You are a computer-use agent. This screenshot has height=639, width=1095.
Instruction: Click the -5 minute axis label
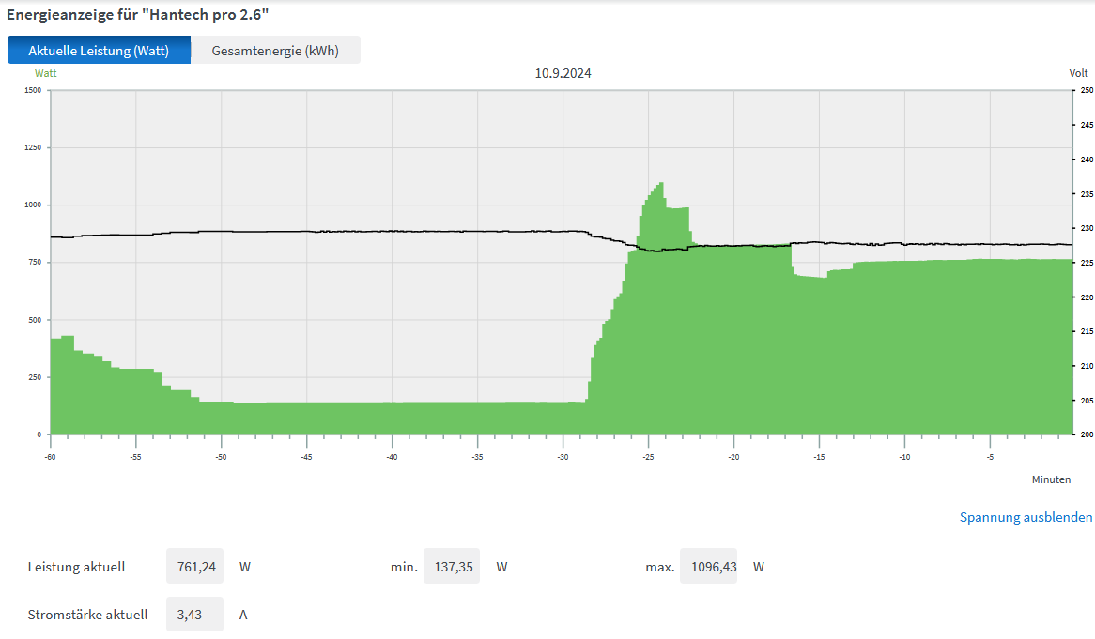990,458
